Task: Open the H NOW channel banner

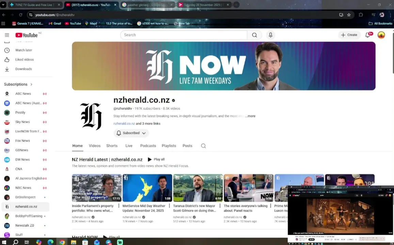Action: (x=224, y=66)
